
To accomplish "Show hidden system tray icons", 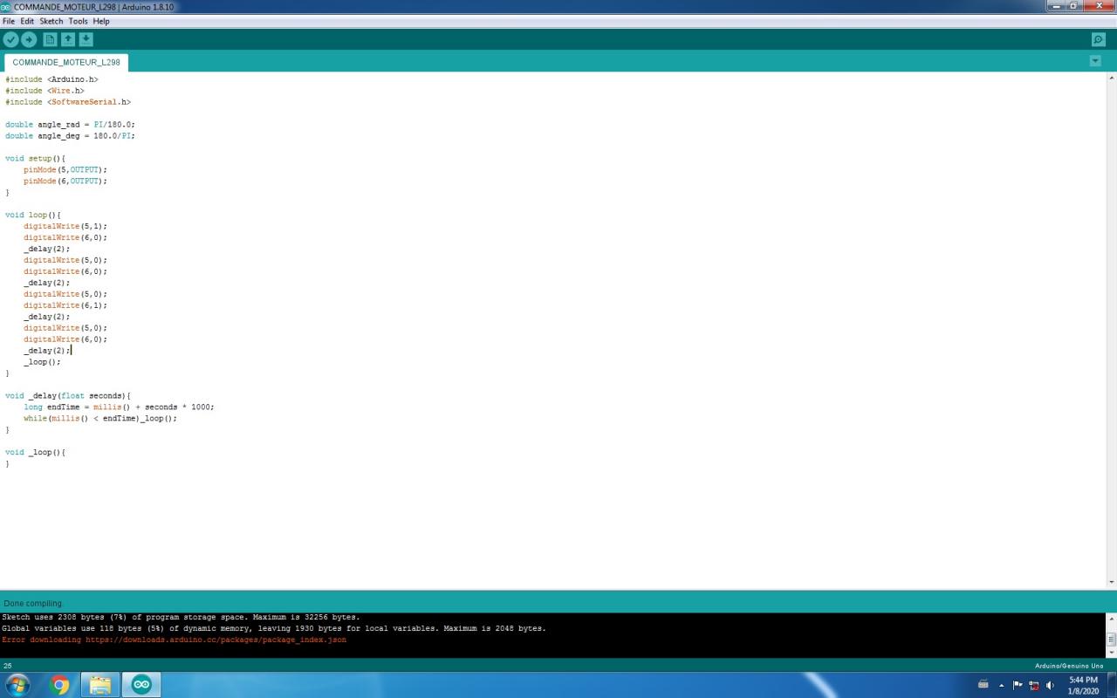I will [x=1001, y=685].
